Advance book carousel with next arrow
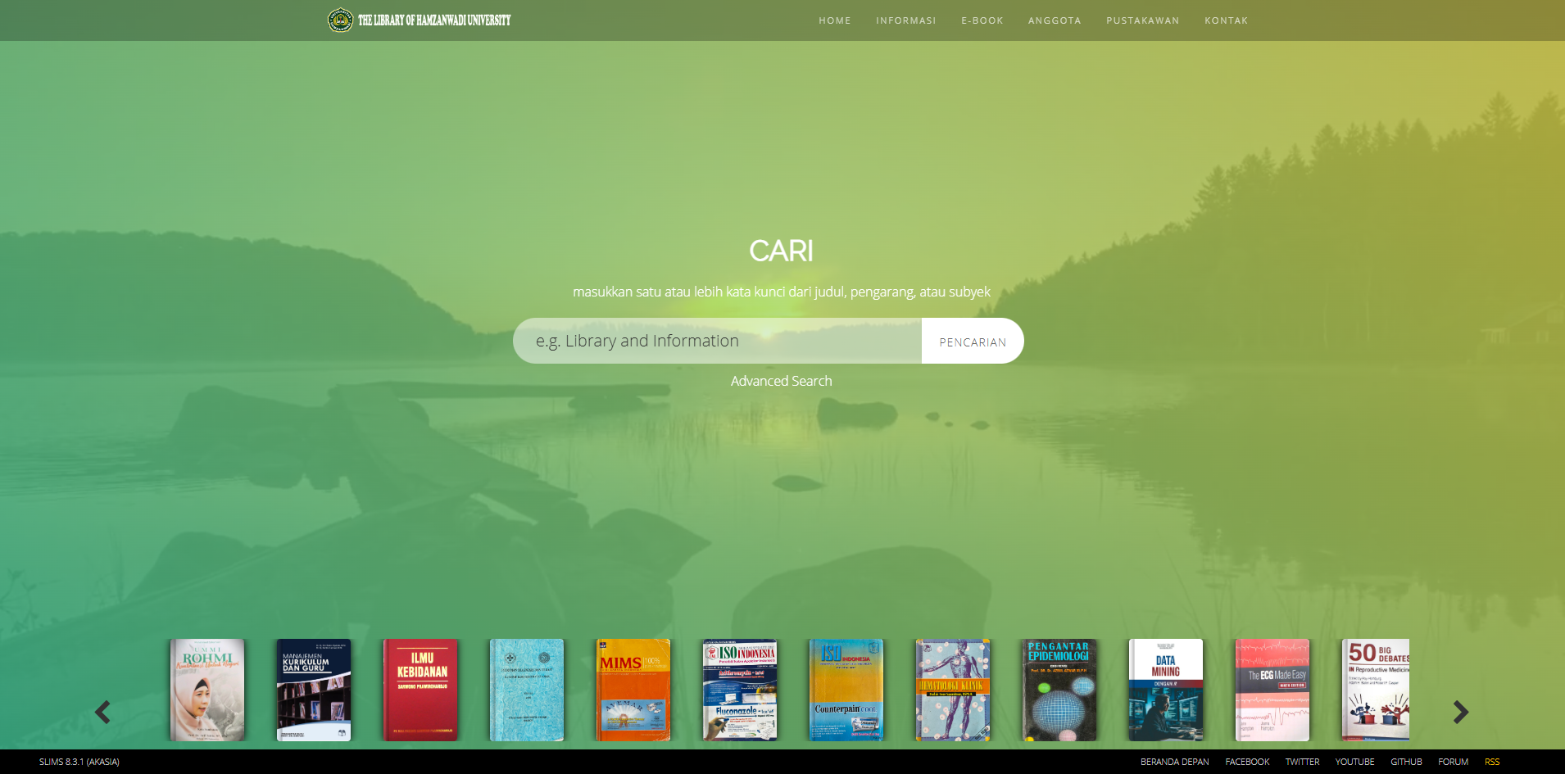This screenshot has height=774, width=1565. [1460, 712]
